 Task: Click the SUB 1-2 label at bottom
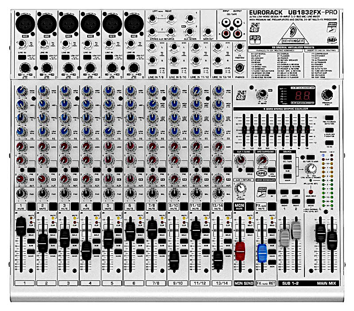click(x=290, y=283)
